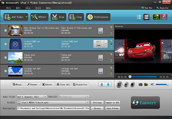
Task: Click Apply to All button
Action: [113, 102]
